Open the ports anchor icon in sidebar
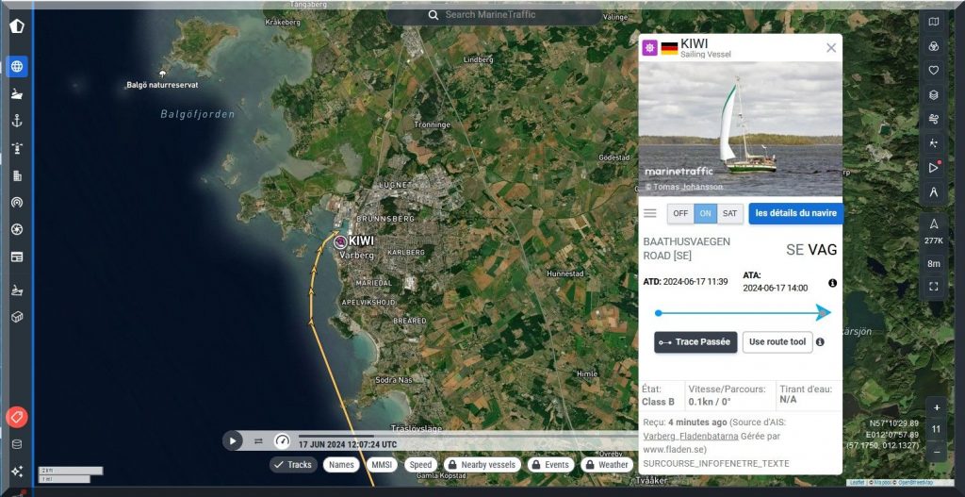965x497 pixels. point(17,121)
